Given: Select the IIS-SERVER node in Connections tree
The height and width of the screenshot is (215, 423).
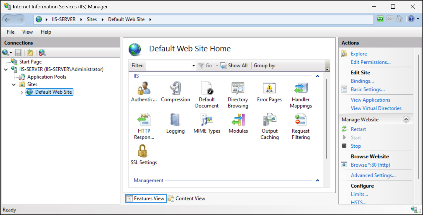Looking at the screenshot, I should [x=61, y=69].
